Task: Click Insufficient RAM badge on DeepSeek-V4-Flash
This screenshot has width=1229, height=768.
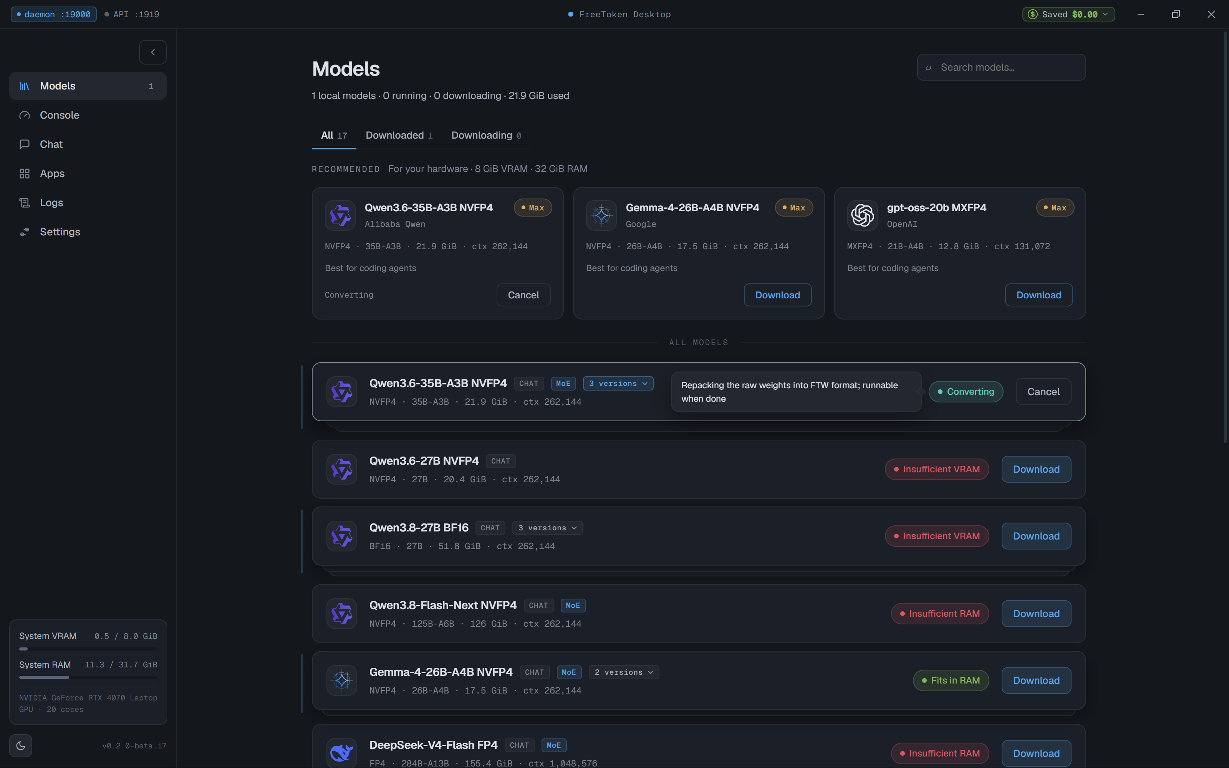Action: pyautogui.click(x=939, y=753)
